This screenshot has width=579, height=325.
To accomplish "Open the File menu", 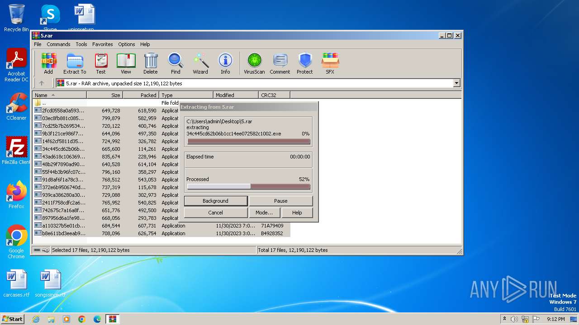I will point(38,44).
